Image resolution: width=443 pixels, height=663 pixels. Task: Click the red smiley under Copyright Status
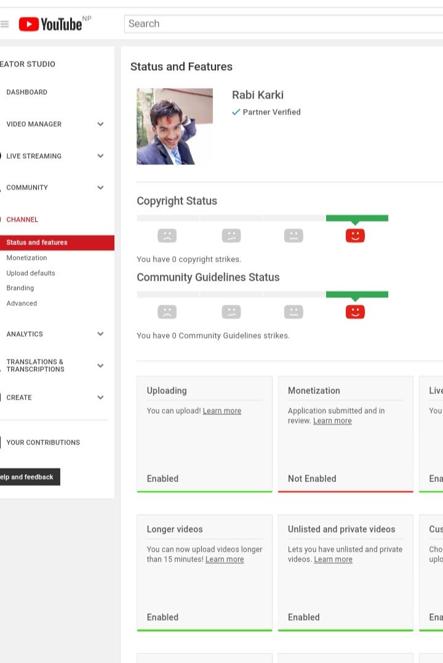(x=355, y=236)
